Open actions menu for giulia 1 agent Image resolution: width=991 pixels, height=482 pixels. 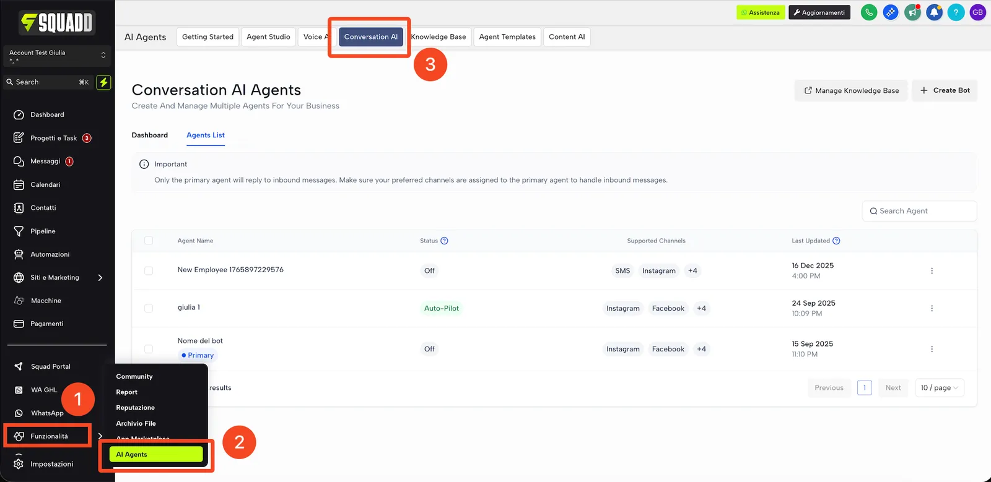(932, 308)
